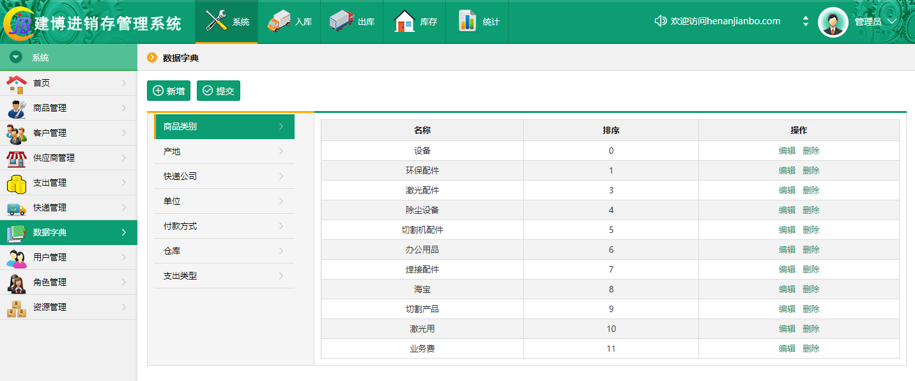Click the administrator avatar picture
This screenshot has width=915, height=381.
[x=833, y=22]
